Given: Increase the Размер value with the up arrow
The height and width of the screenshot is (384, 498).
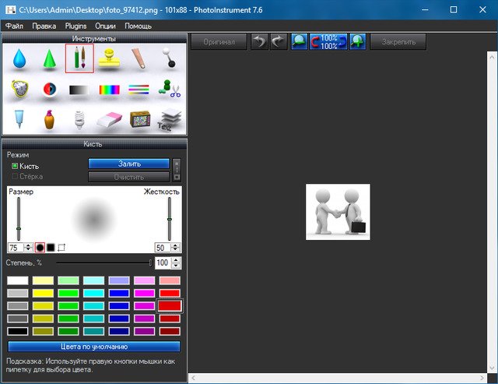Looking at the screenshot, I should (28, 245).
